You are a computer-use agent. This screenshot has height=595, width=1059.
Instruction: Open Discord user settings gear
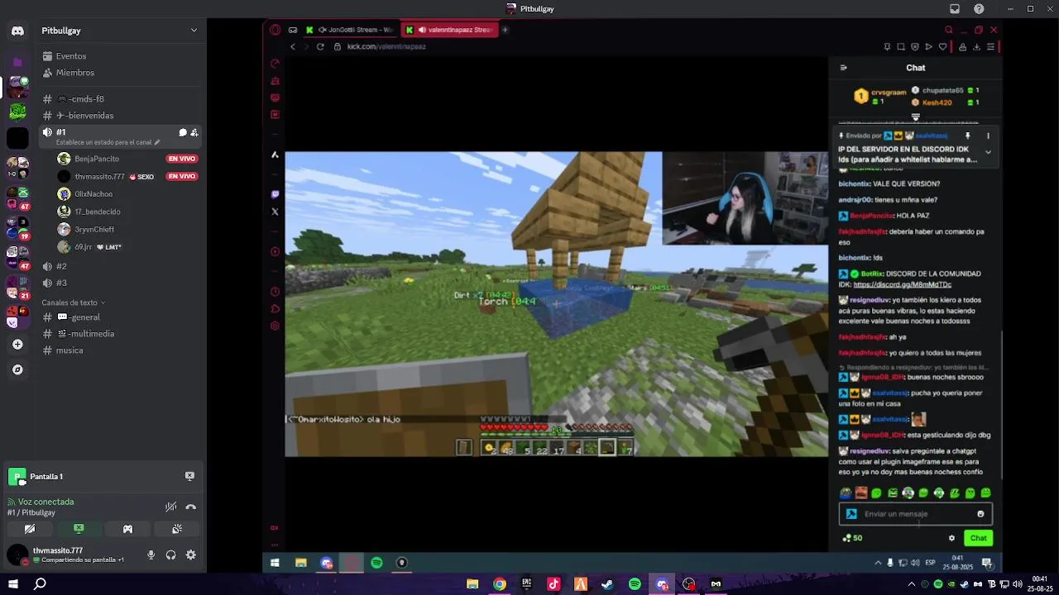tap(190, 555)
